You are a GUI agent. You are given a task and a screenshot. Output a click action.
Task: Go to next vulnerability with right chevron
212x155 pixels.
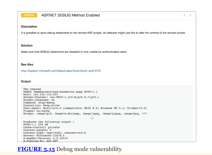(190, 15)
